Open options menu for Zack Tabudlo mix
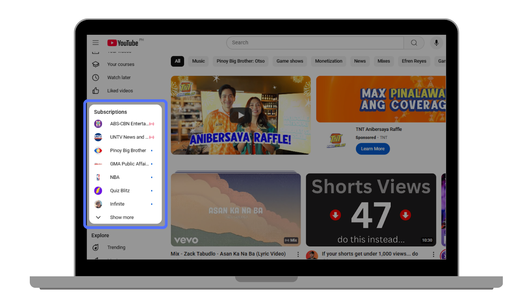 click(298, 254)
